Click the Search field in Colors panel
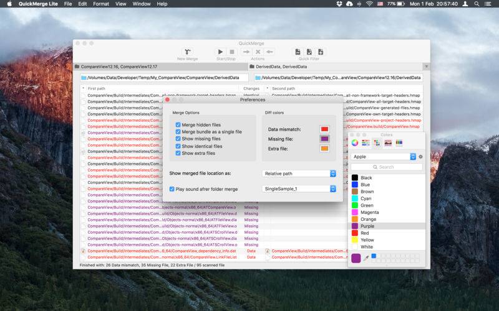 pyautogui.click(x=387, y=167)
